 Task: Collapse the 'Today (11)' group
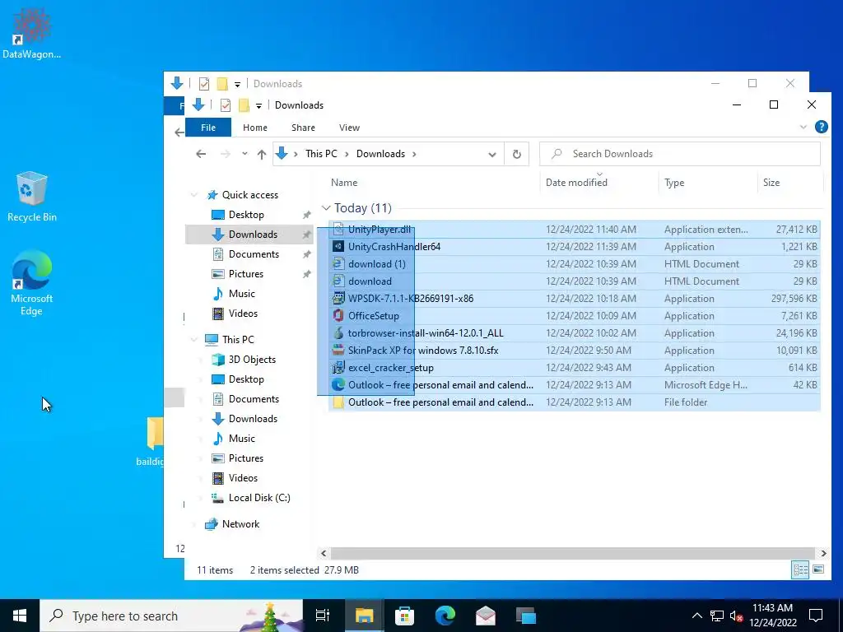click(326, 208)
